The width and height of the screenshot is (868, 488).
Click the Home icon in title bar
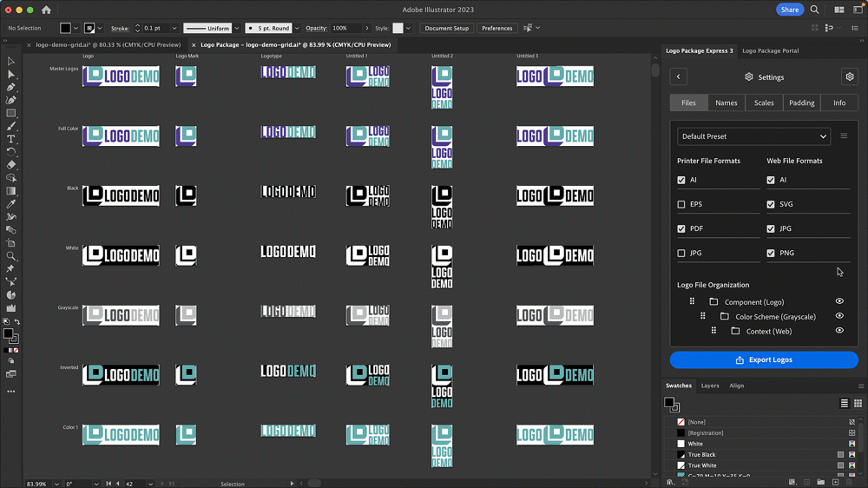46,10
